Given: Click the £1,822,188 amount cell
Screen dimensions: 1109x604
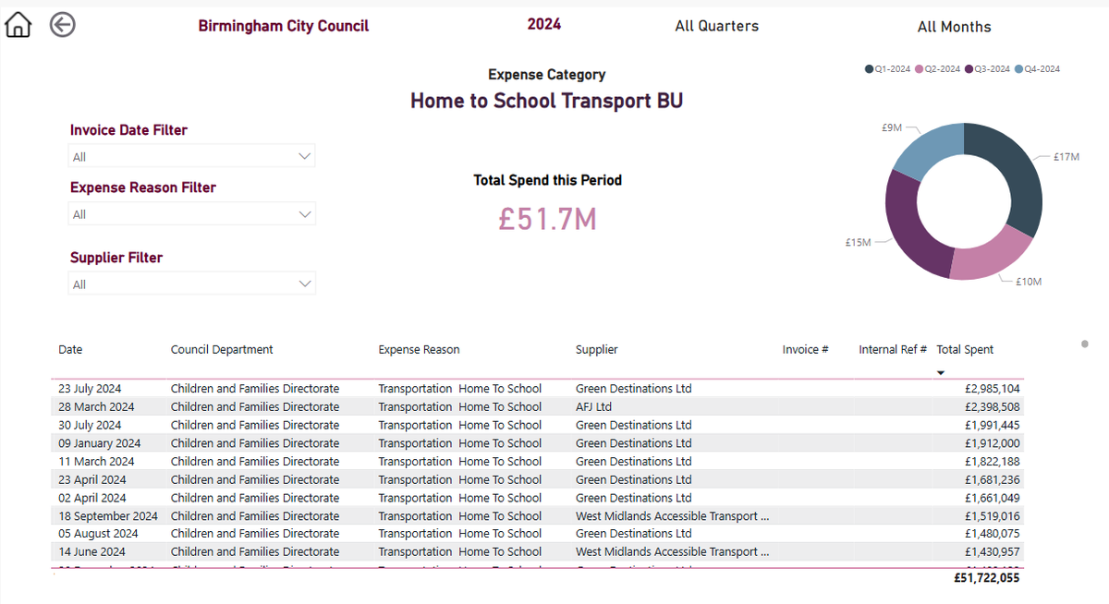Looking at the screenshot, I should [x=993, y=462].
